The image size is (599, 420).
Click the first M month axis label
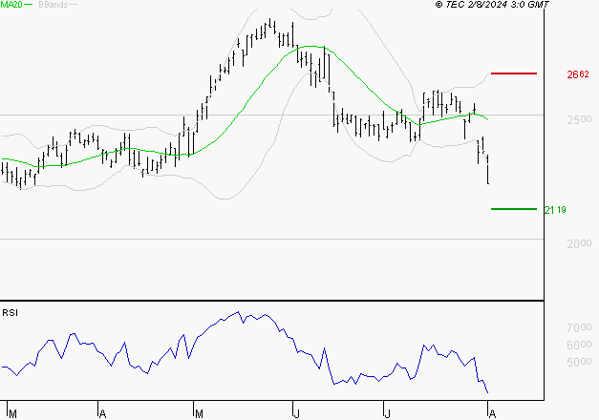[12, 414]
